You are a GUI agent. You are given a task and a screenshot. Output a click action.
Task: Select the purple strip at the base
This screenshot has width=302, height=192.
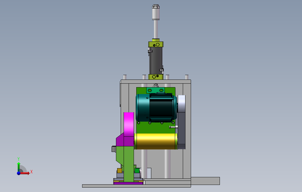coord(128,183)
